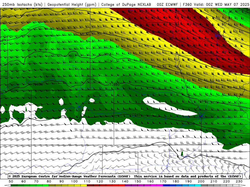Click the 60 knot color scale label
This screenshot has height=187, width=250.
24,181
